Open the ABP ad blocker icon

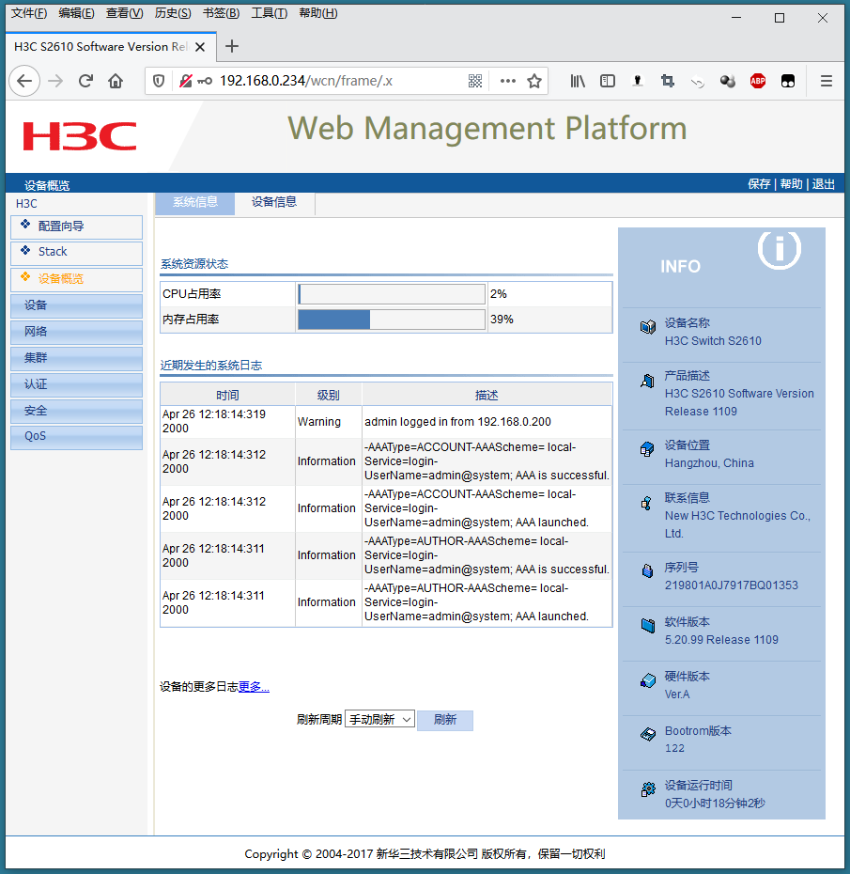757,81
